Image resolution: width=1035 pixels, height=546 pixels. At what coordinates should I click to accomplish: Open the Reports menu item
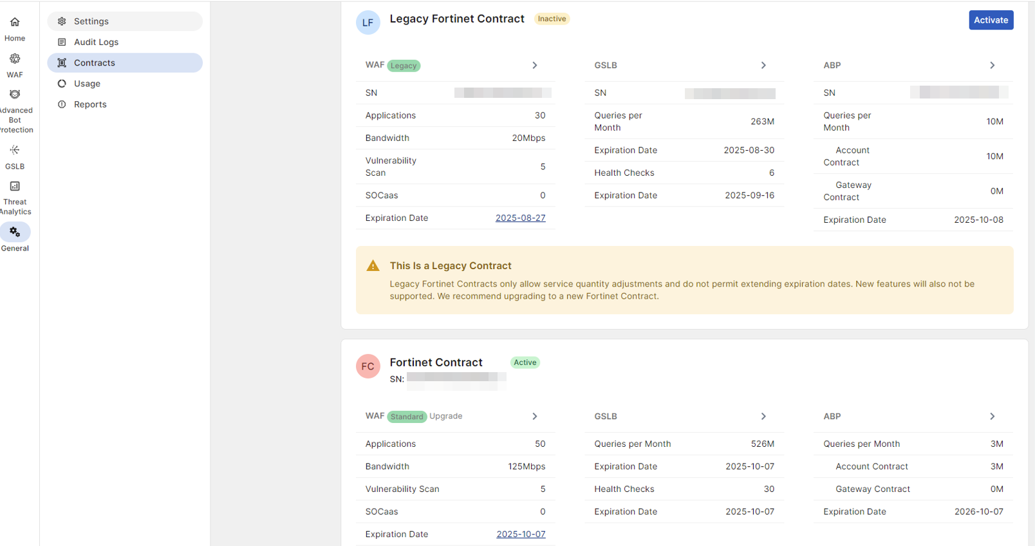click(90, 104)
